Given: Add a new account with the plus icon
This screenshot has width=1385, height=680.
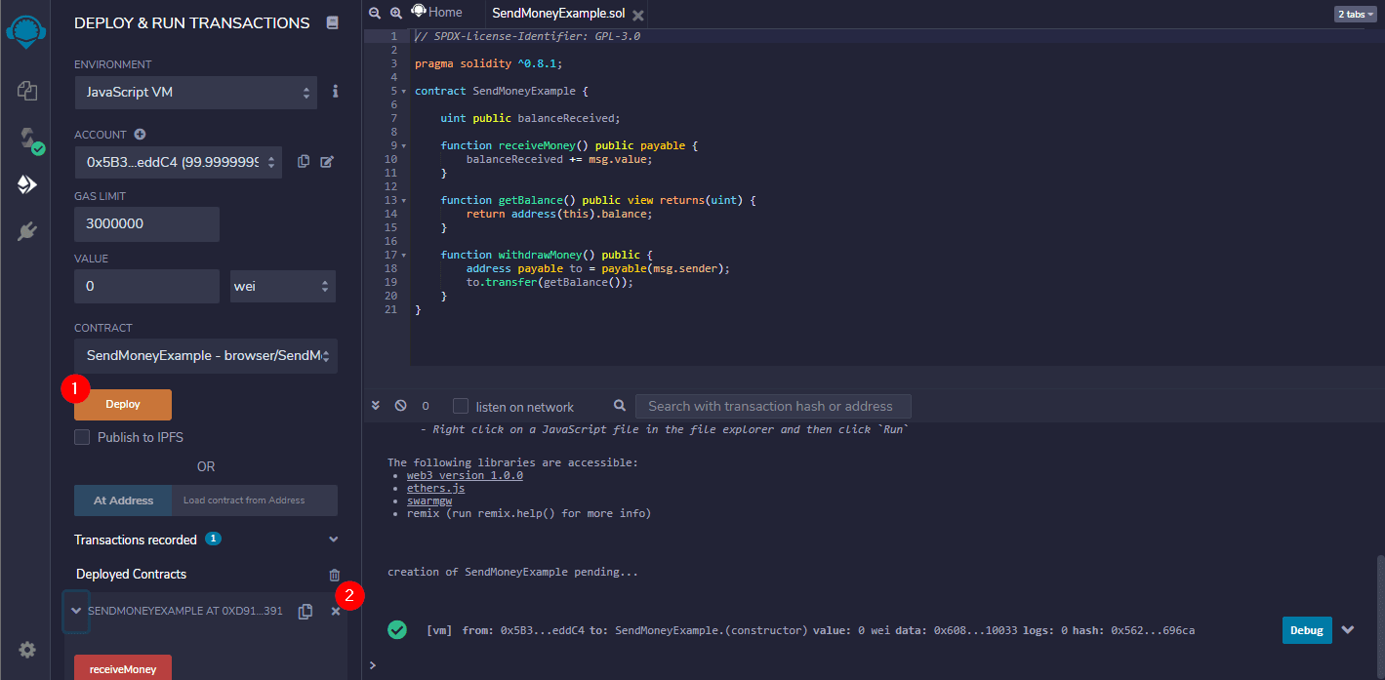Looking at the screenshot, I should coord(140,135).
